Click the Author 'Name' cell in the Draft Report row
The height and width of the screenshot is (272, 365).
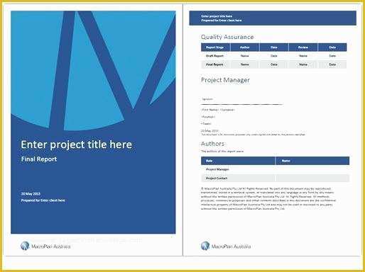pyautogui.click(x=245, y=56)
